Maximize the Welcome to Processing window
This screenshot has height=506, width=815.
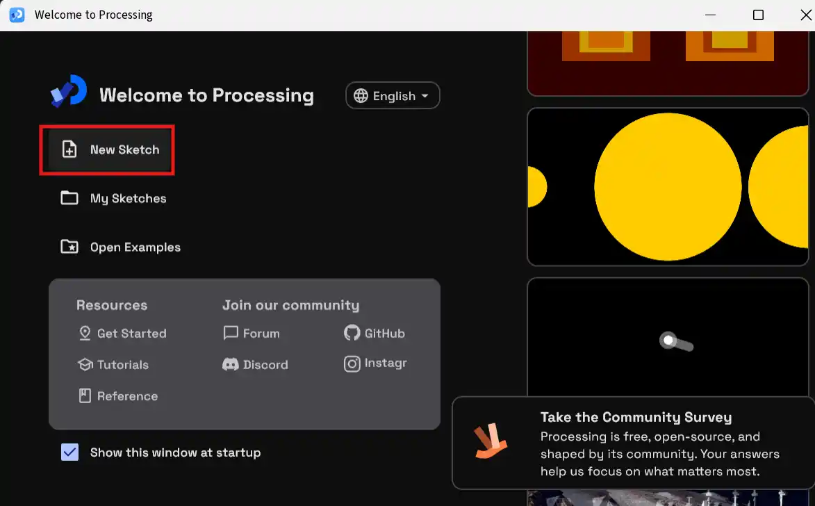coord(758,15)
